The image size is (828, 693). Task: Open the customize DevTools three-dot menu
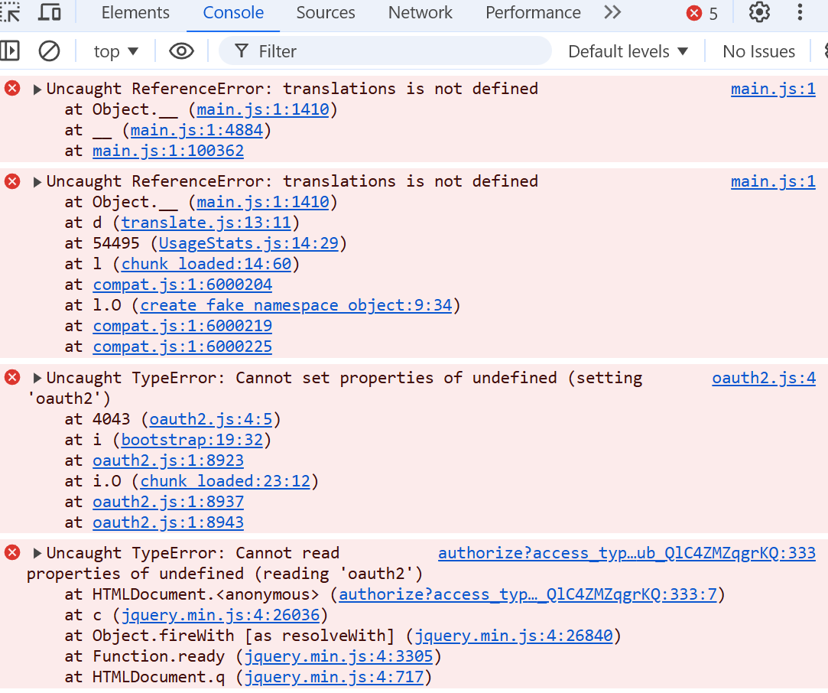(800, 11)
